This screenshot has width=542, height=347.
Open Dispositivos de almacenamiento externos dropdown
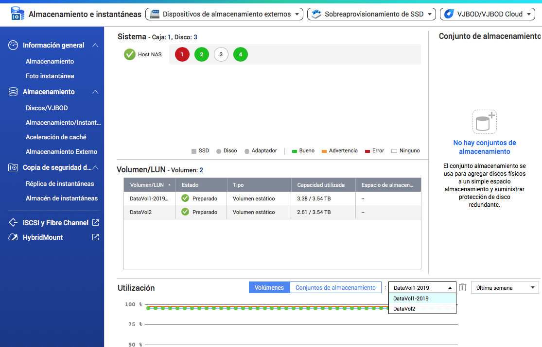click(224, 14)
